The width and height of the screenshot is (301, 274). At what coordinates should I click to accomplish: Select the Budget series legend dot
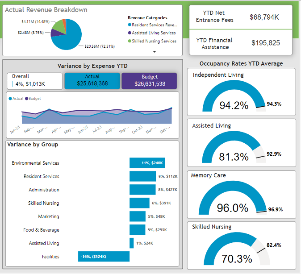(27, 99)
